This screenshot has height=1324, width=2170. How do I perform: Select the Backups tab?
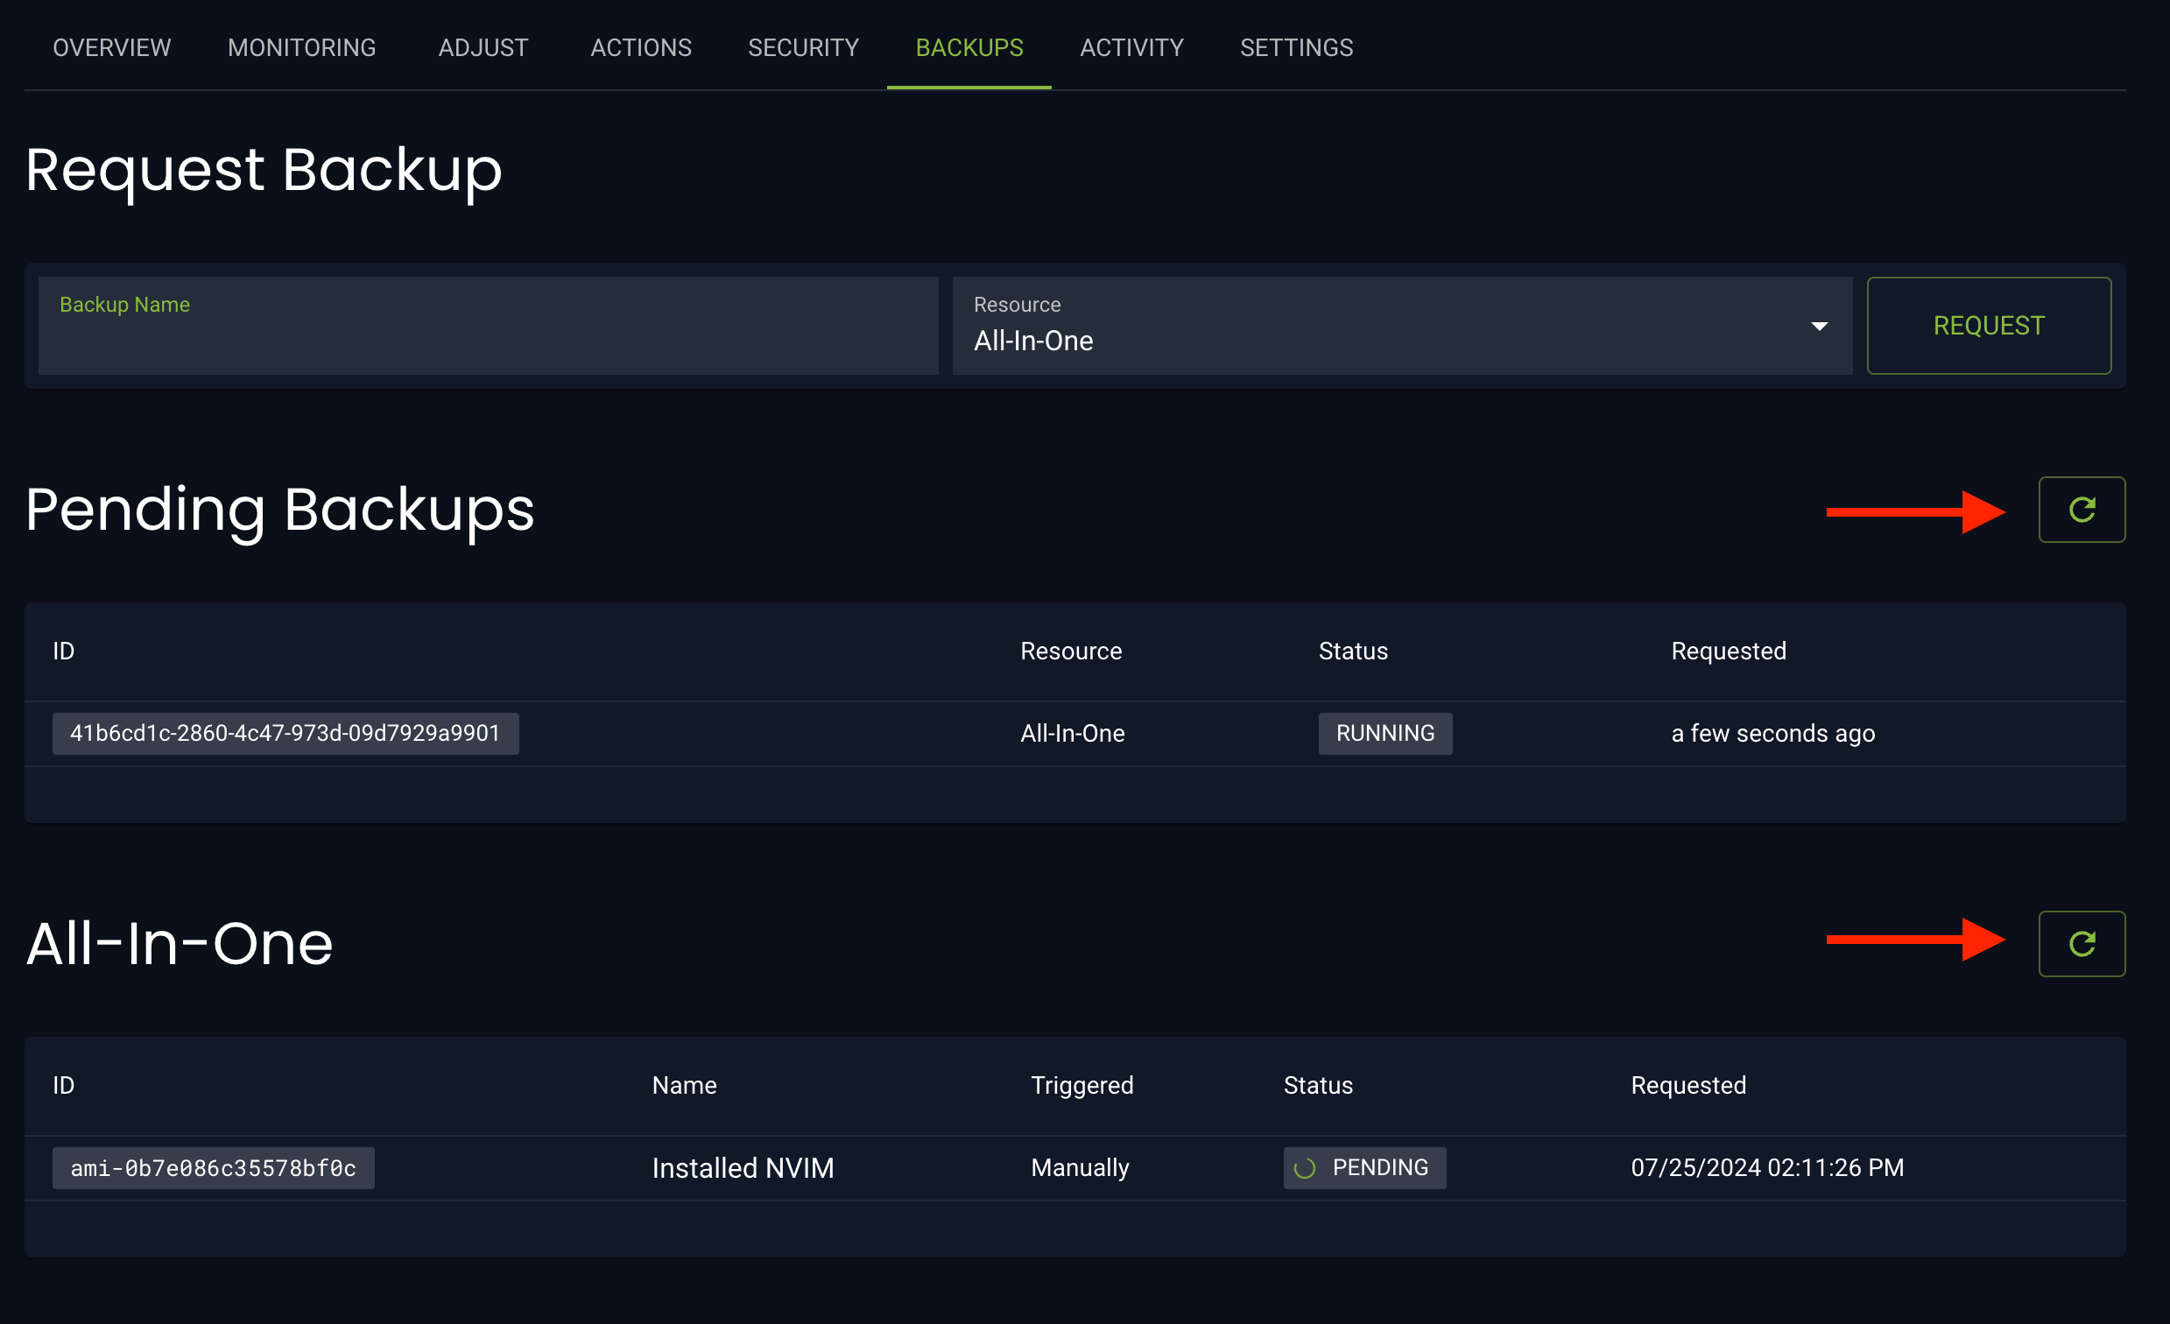click(x=969, y=47)
